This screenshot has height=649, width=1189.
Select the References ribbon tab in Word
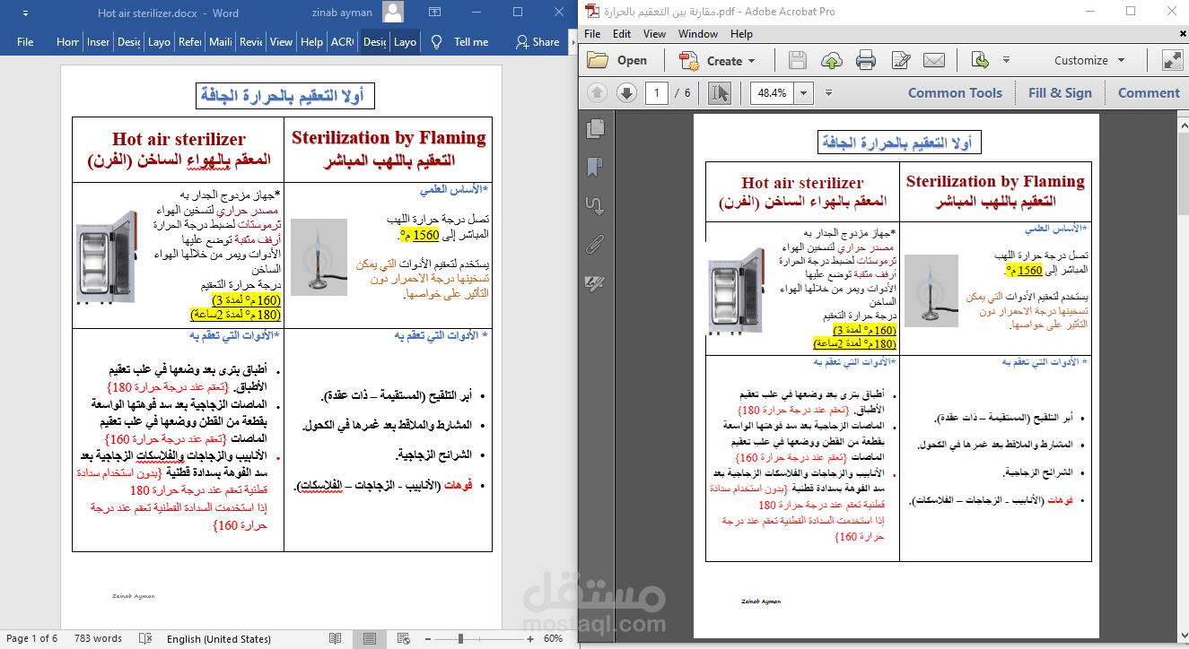tap(189, 42)
